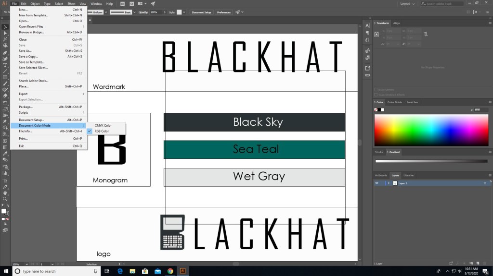Image resolution: width=493 pixels, height=276 pixels.
Task: Choose Save As from File menu
Action: pyautogui.click(x=25, y=50)
